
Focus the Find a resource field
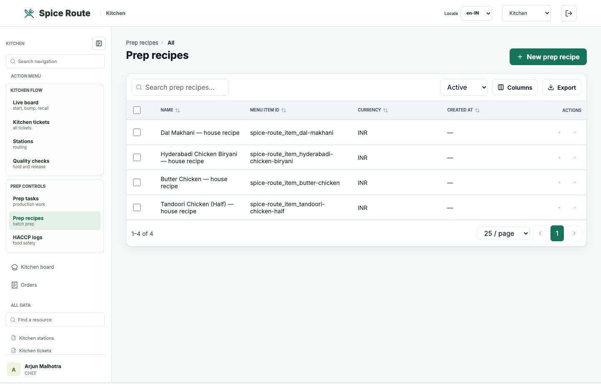coord(55,320)
